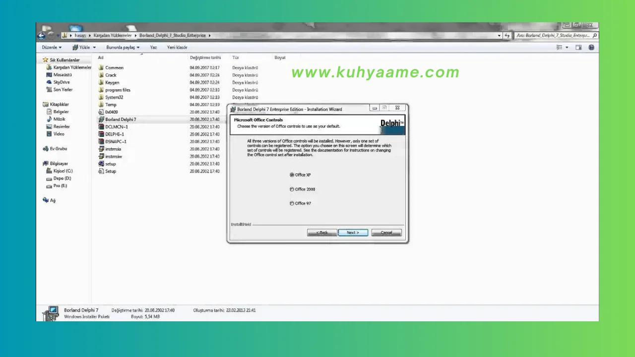Create a folder with Yeni klasör

[x=177, y=47]
